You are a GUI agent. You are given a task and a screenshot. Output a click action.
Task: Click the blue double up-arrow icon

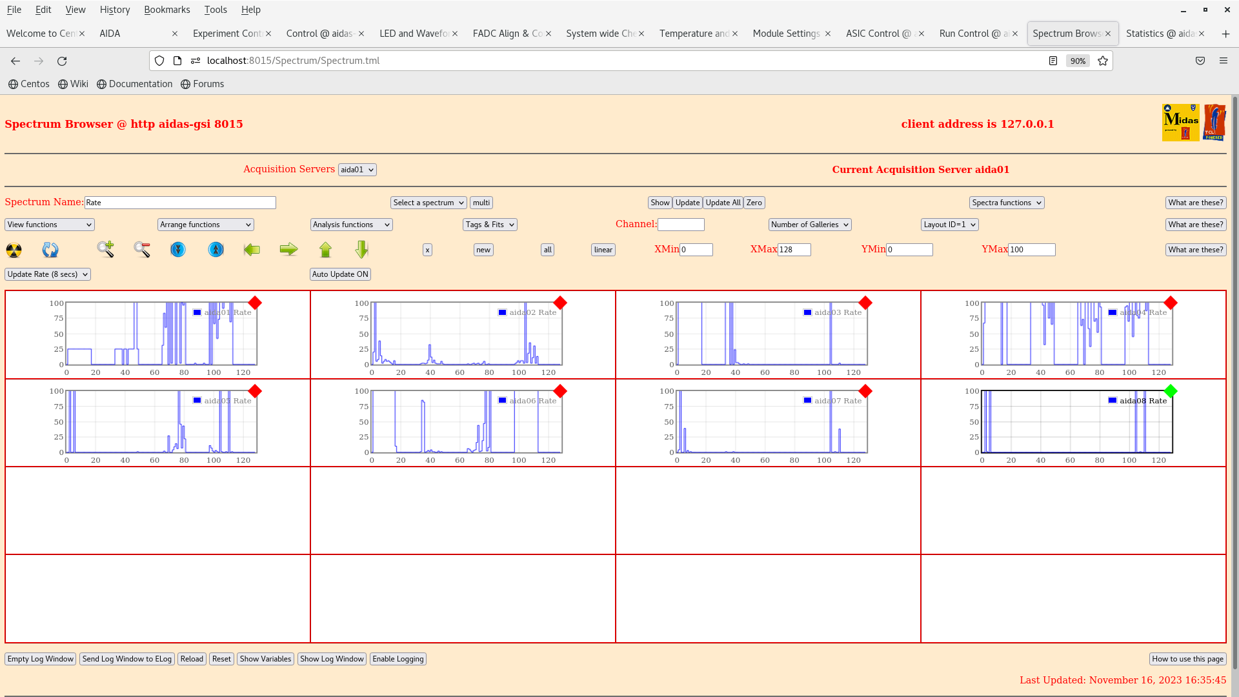coord(216,250)
